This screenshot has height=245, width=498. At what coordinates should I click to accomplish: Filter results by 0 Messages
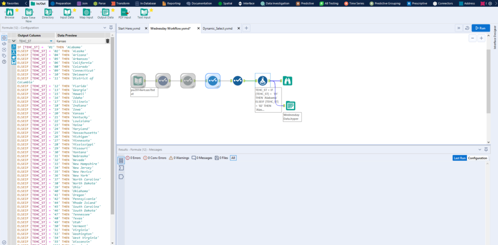click(202, 157)
